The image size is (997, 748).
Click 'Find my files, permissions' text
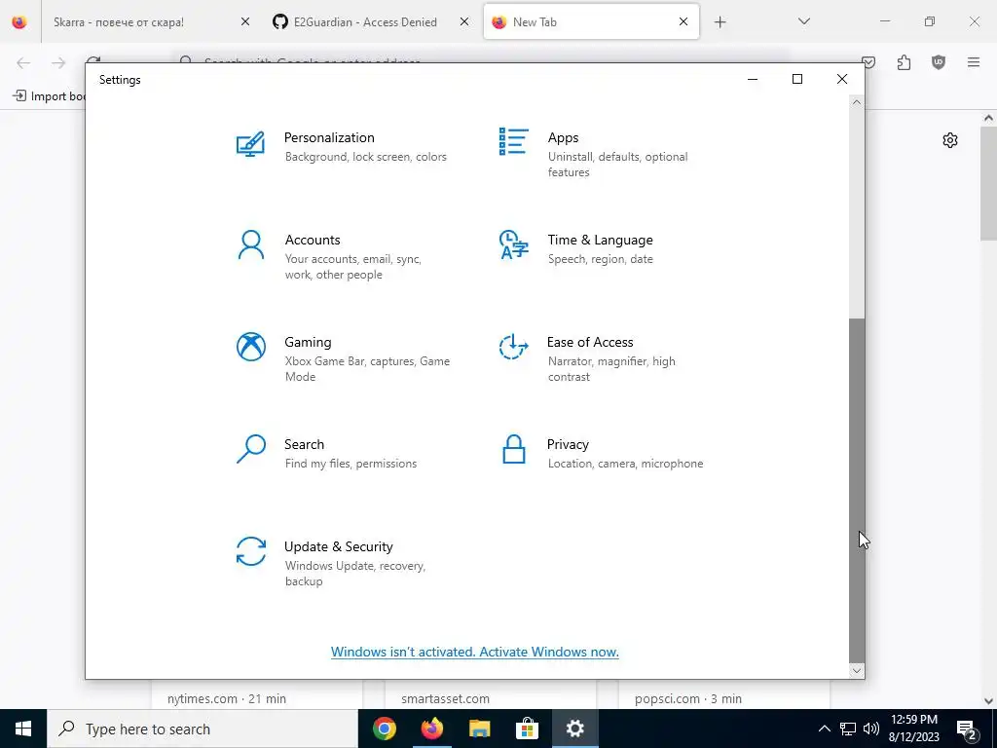[x=351, y=463]
